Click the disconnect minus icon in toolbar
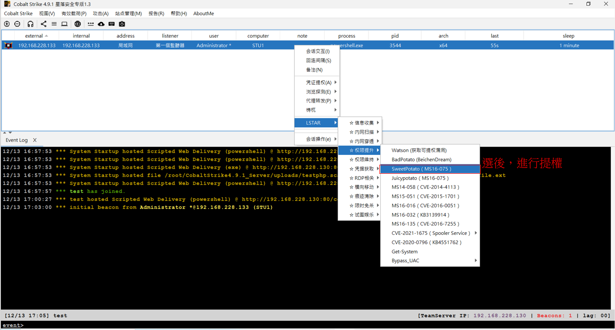The height and width of the screenshot is (330, 615). (x=17, y=24)
